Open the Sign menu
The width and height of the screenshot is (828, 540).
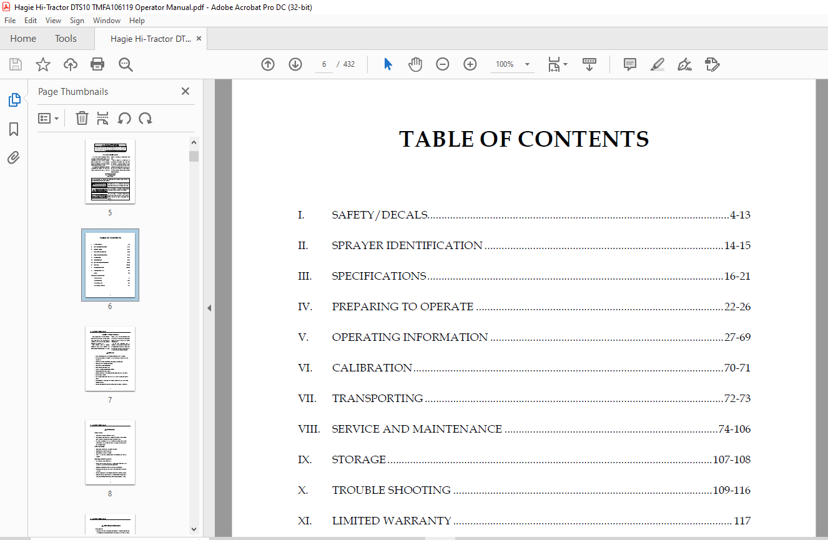77,21
